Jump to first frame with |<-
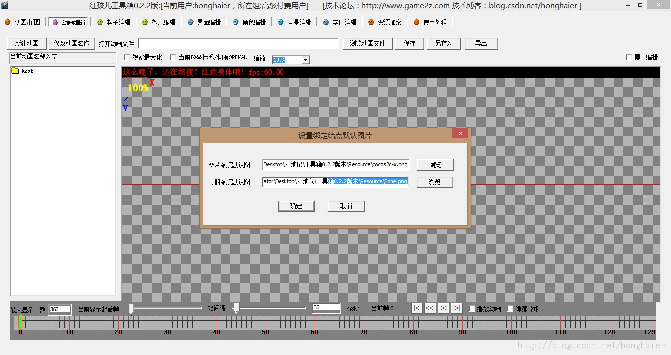 417,308
